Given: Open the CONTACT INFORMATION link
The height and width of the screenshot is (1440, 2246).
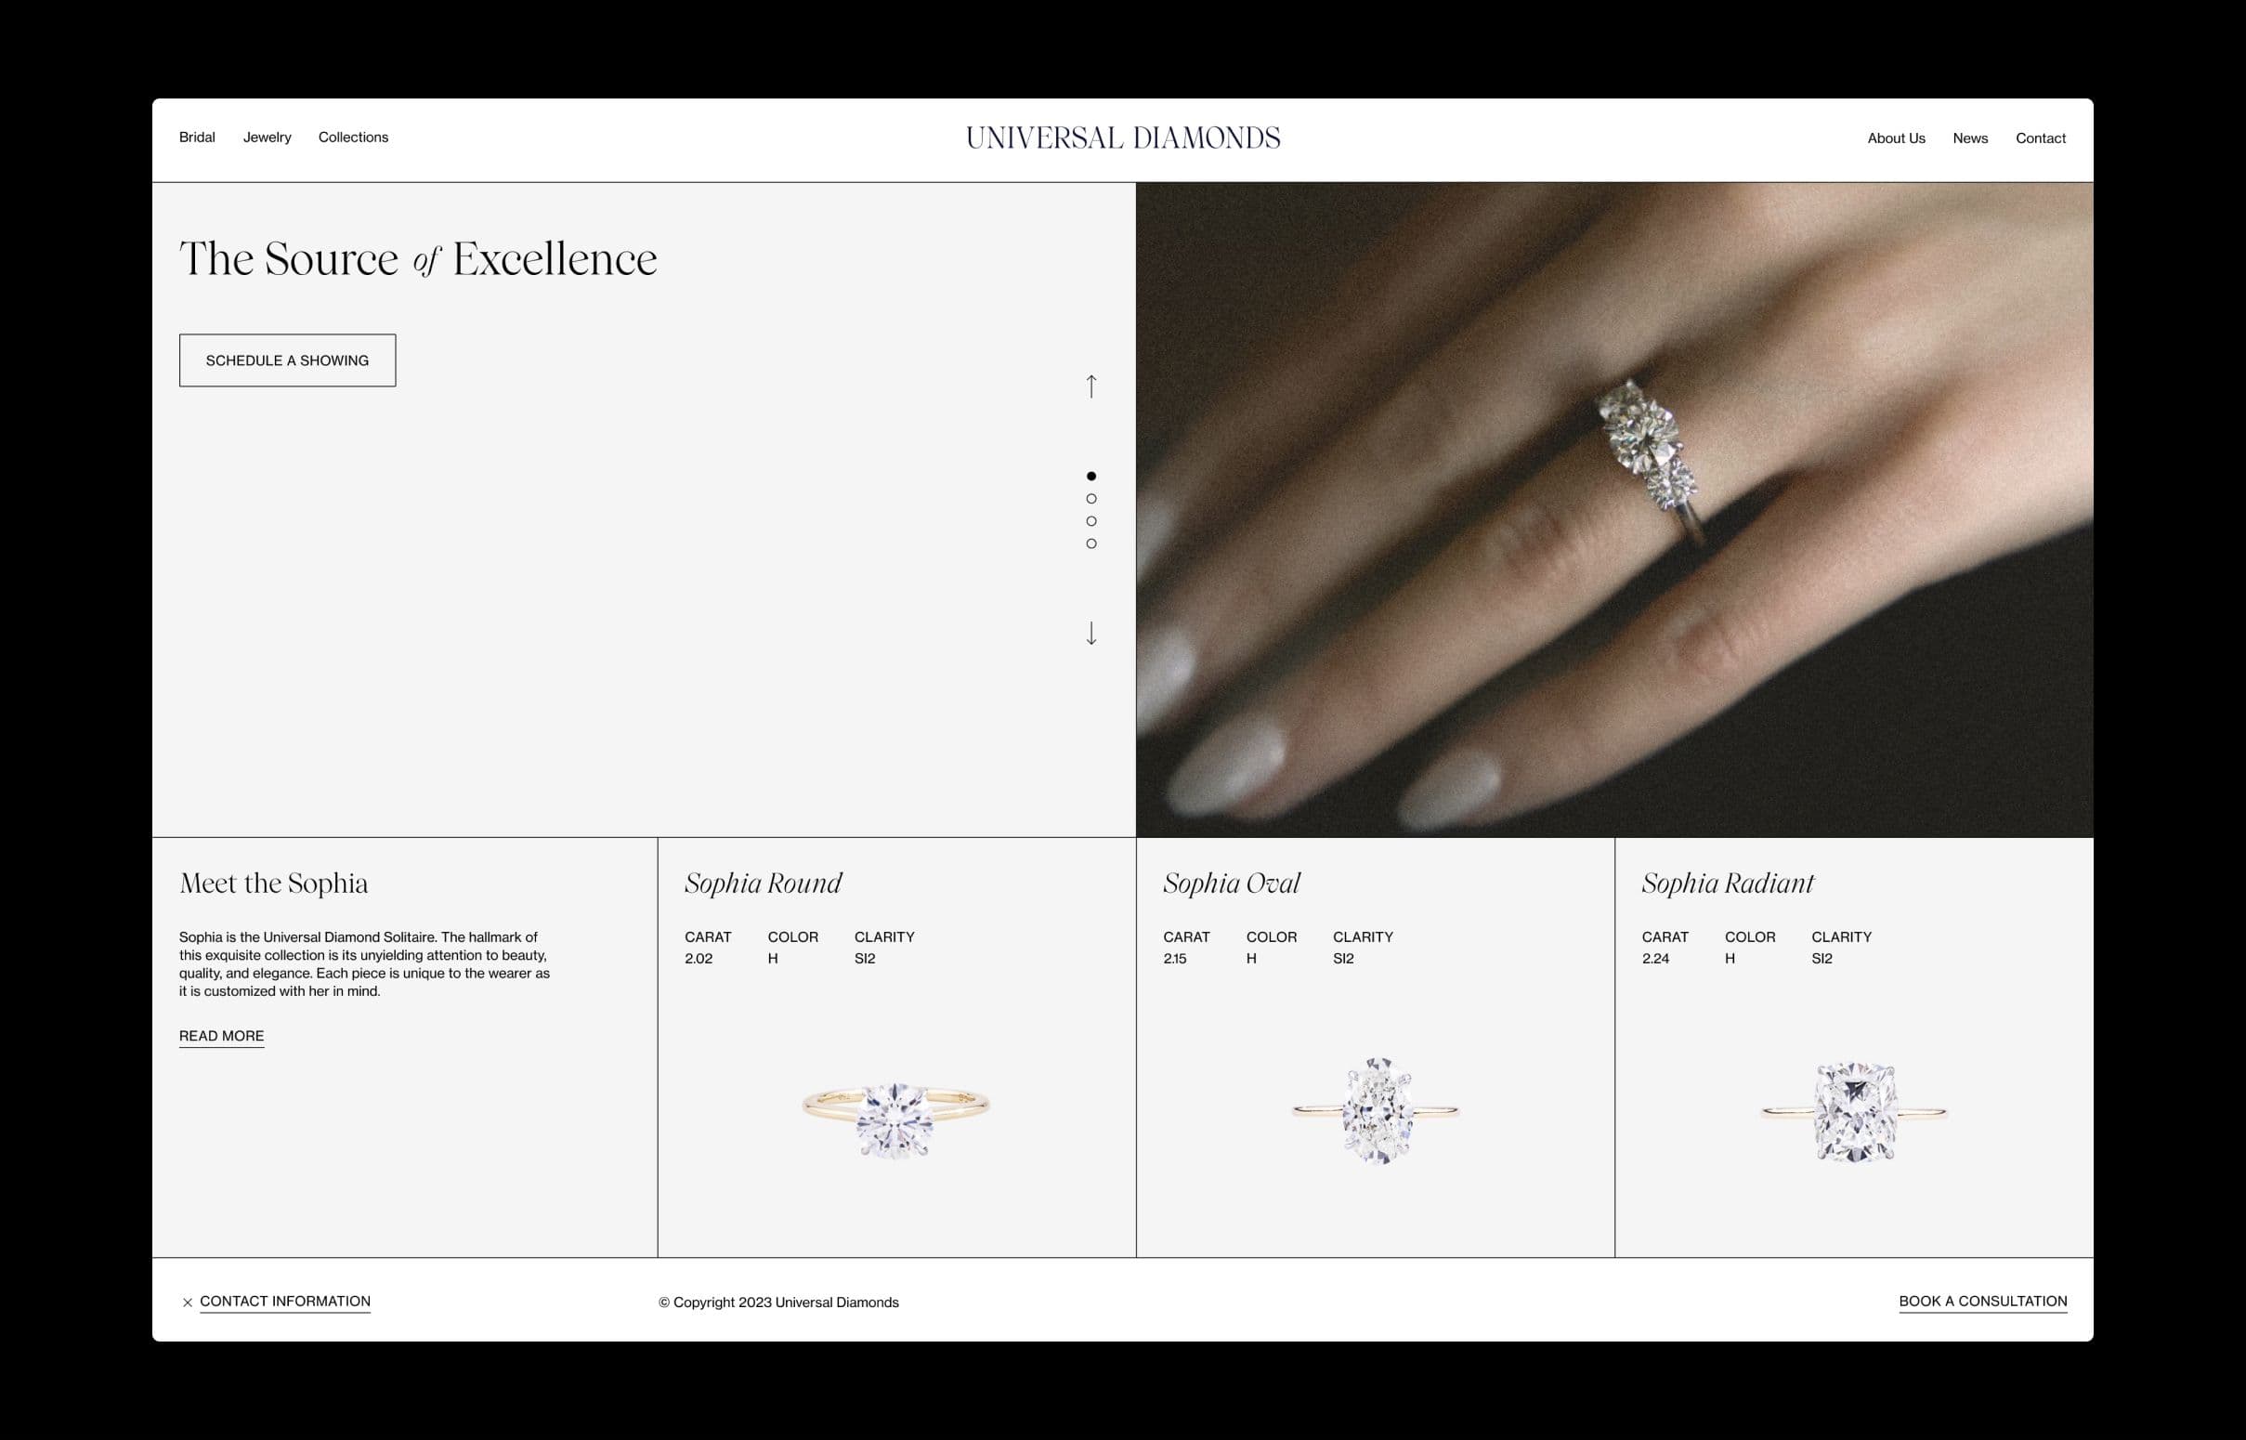Looking at the screenshot, I should click(285, 1301).
